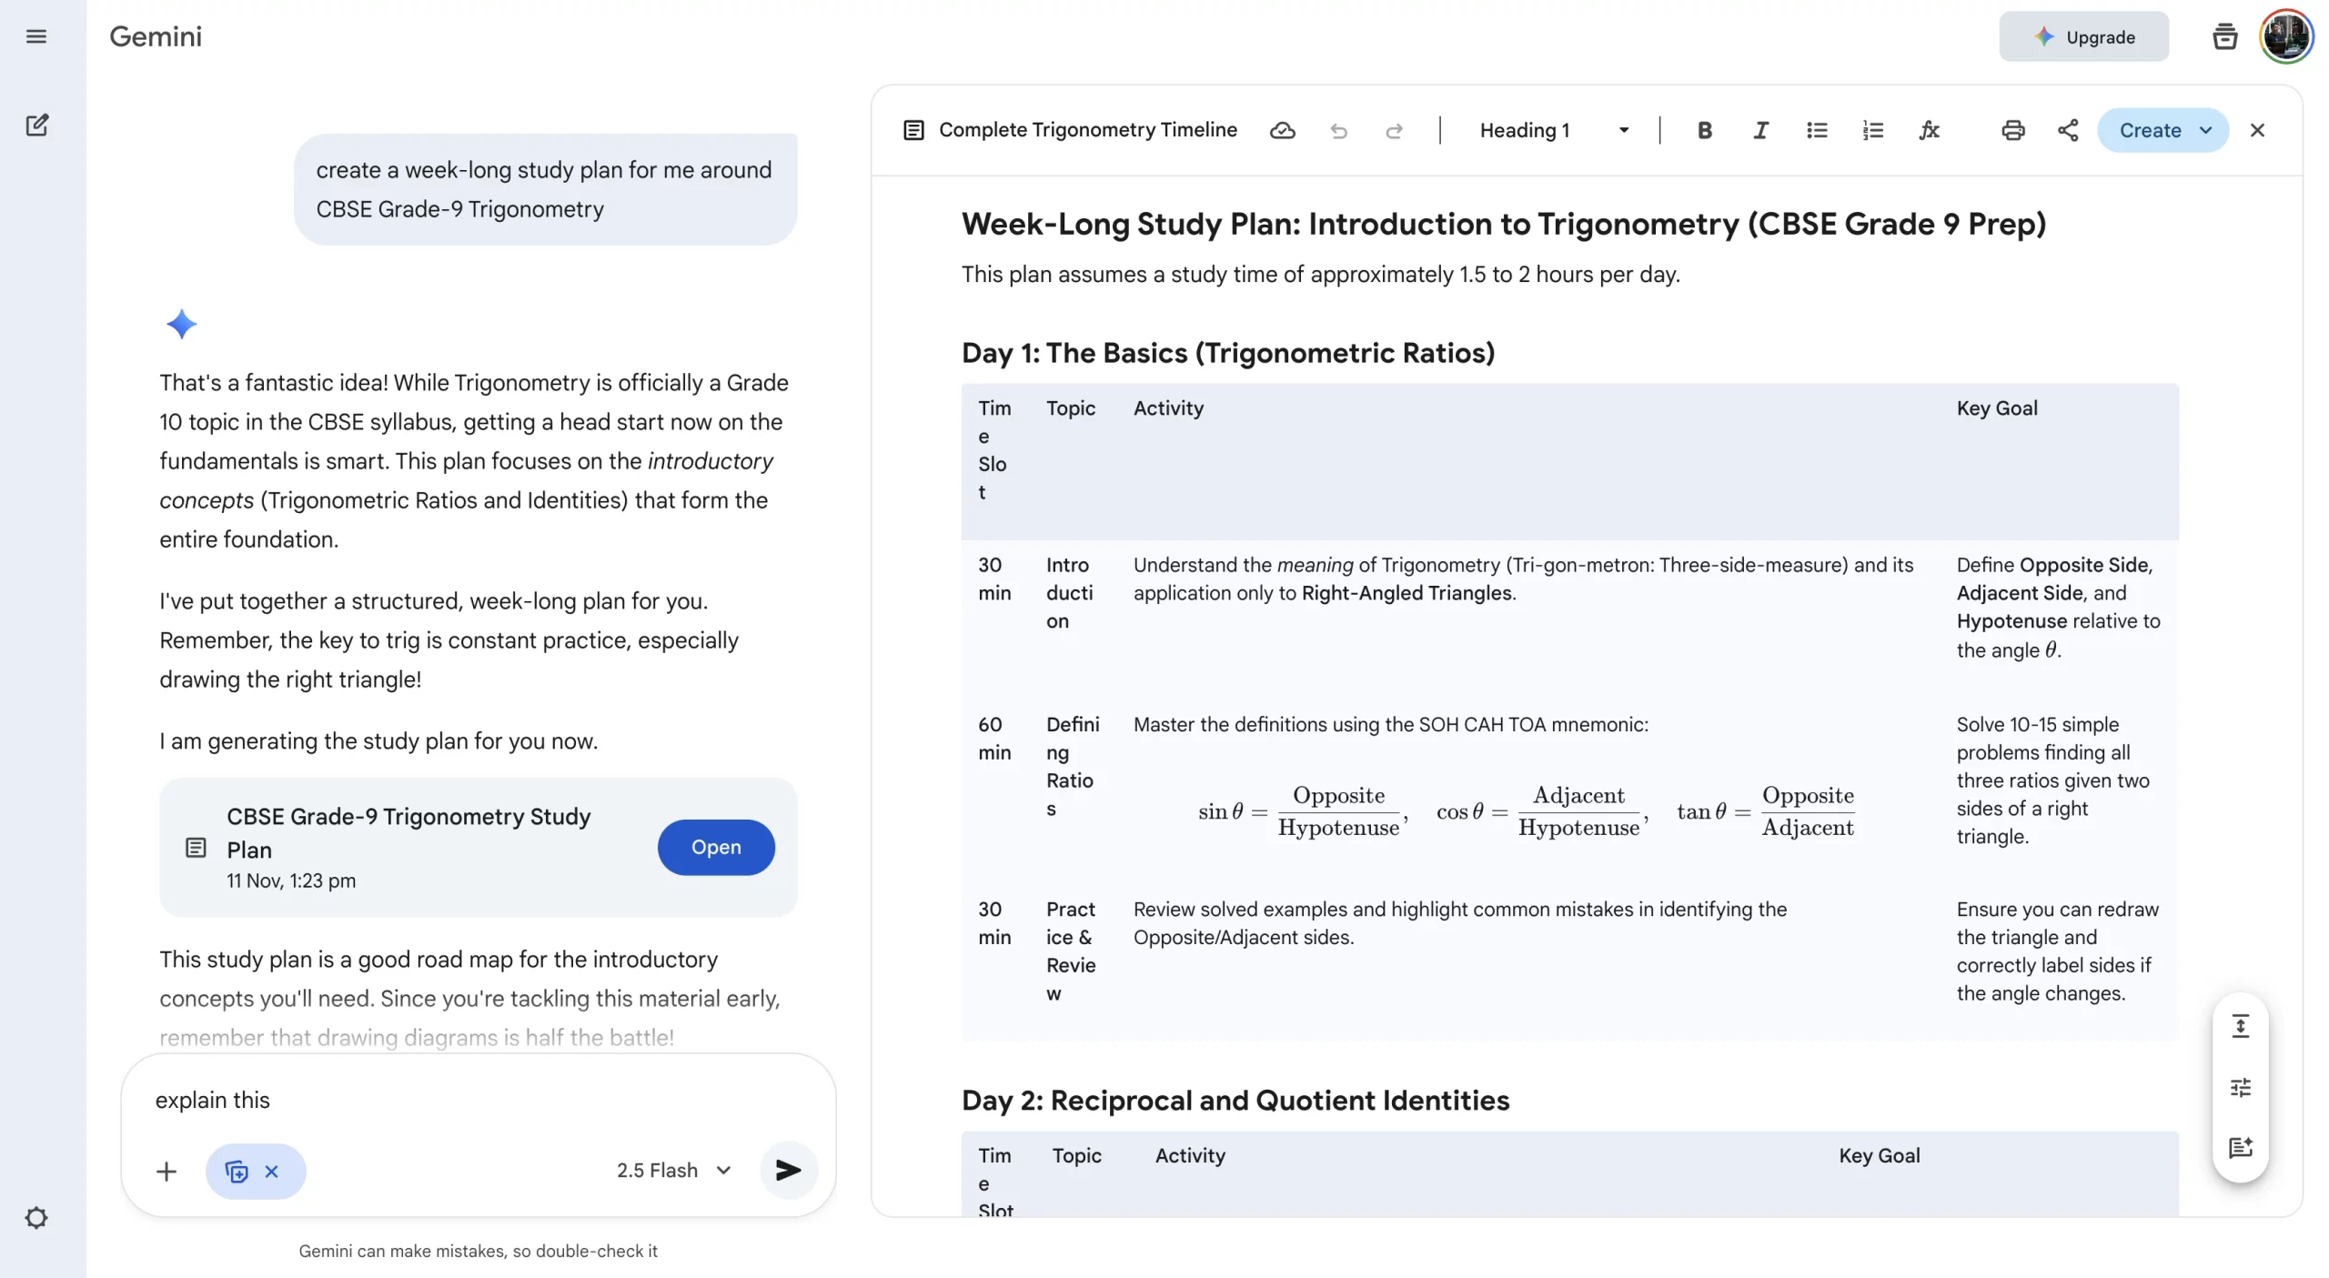Share the Complete Trigonometry Timeline
The height and width of the screenshot is (1278, 2329).
2067,130
